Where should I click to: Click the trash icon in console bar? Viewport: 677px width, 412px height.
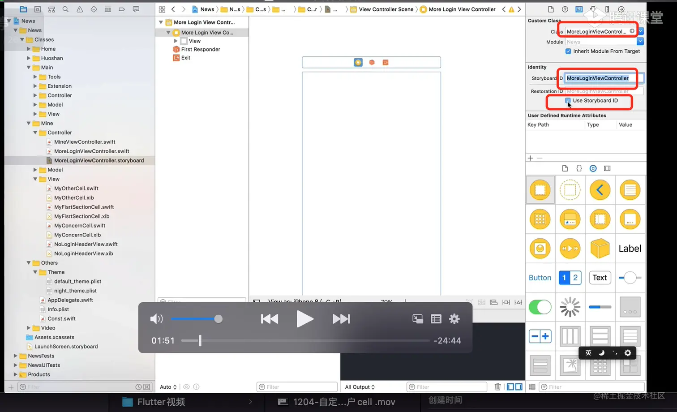pos(497,387)
